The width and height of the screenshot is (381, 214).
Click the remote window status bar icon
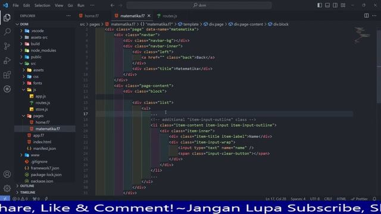coord(5,199)
